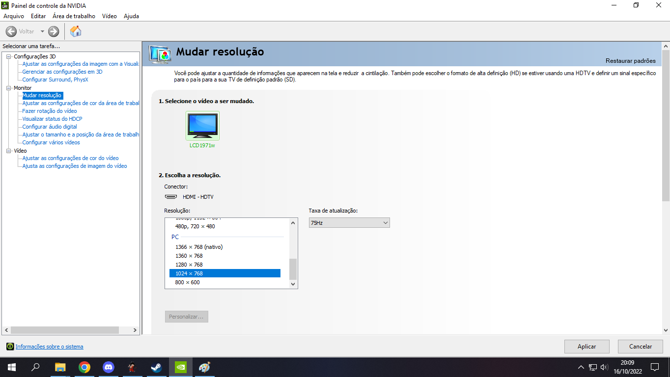Collapse the Configurações 3D tree node
Screen dimensions: 670x377
point(9,56)
